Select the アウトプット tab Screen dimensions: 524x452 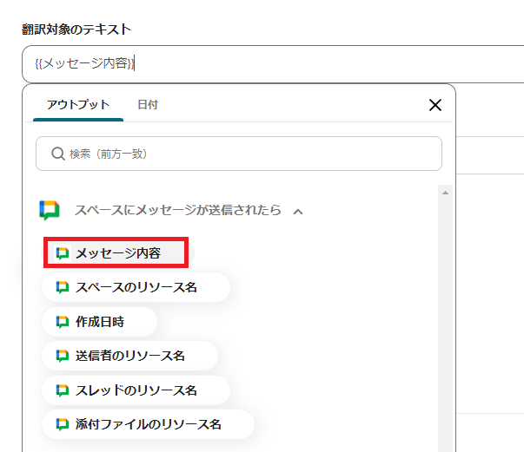78,105
